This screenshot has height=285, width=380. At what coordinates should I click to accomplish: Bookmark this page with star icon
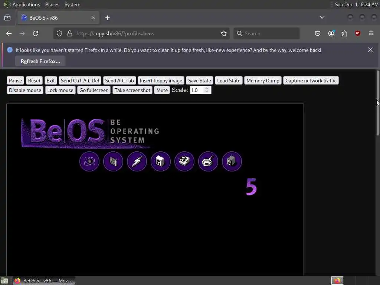[x=224, y=33]
